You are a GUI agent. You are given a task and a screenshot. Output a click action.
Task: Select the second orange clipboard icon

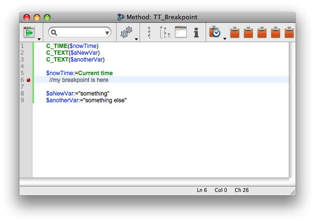point(248,32)
